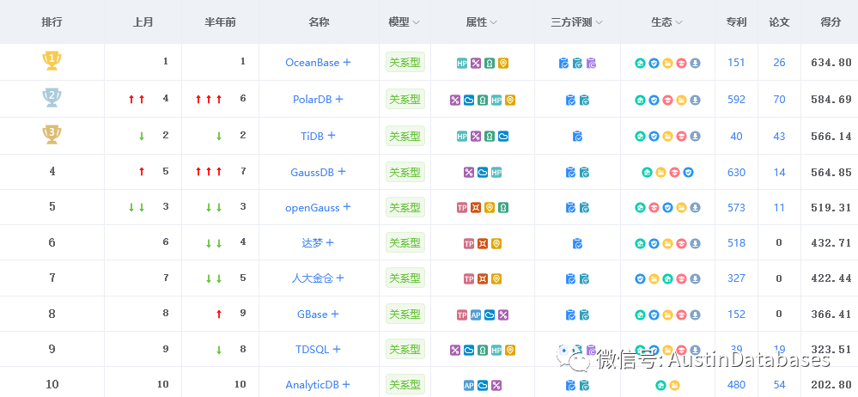Expand the plus sign next to GaussDB
This screenshot has height=397, width=858.
pyautogui.click(x=342, y=172)
